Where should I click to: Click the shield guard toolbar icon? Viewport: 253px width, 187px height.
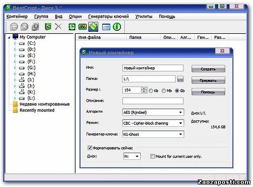[x=93, y=27]
